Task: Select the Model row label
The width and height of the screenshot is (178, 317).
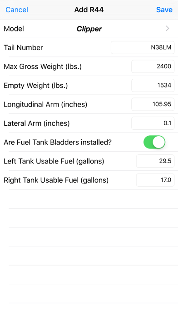Action: (14, 29)
